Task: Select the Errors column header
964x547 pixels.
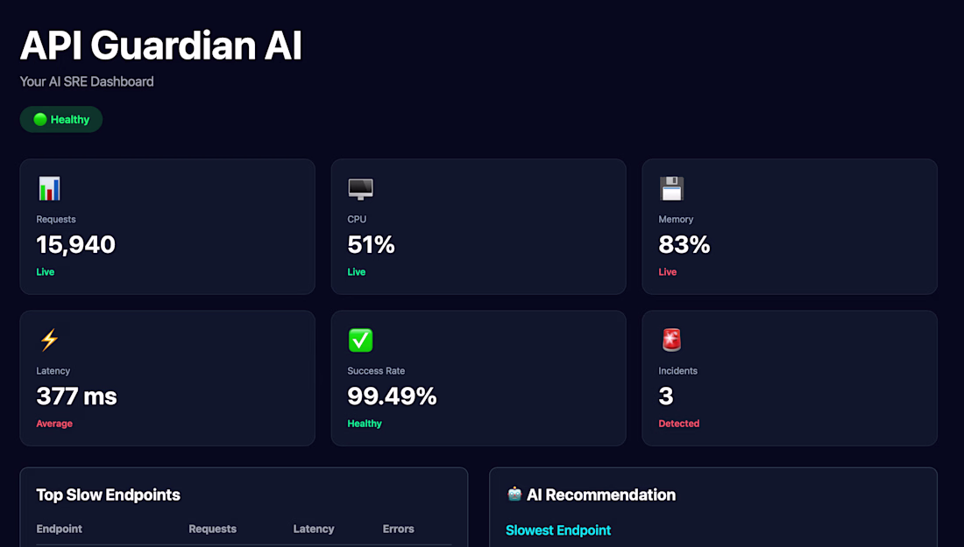Action: [399, 529]
